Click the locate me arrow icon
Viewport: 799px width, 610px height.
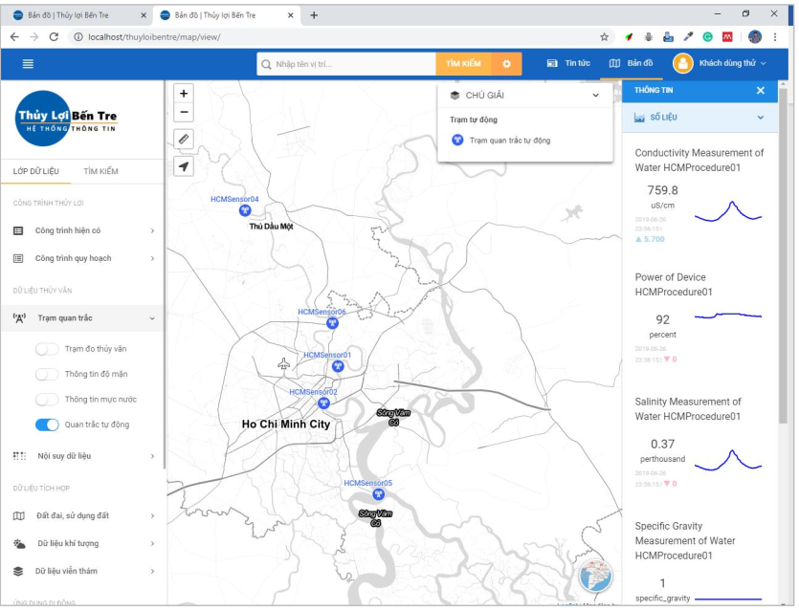pos(184,166)
